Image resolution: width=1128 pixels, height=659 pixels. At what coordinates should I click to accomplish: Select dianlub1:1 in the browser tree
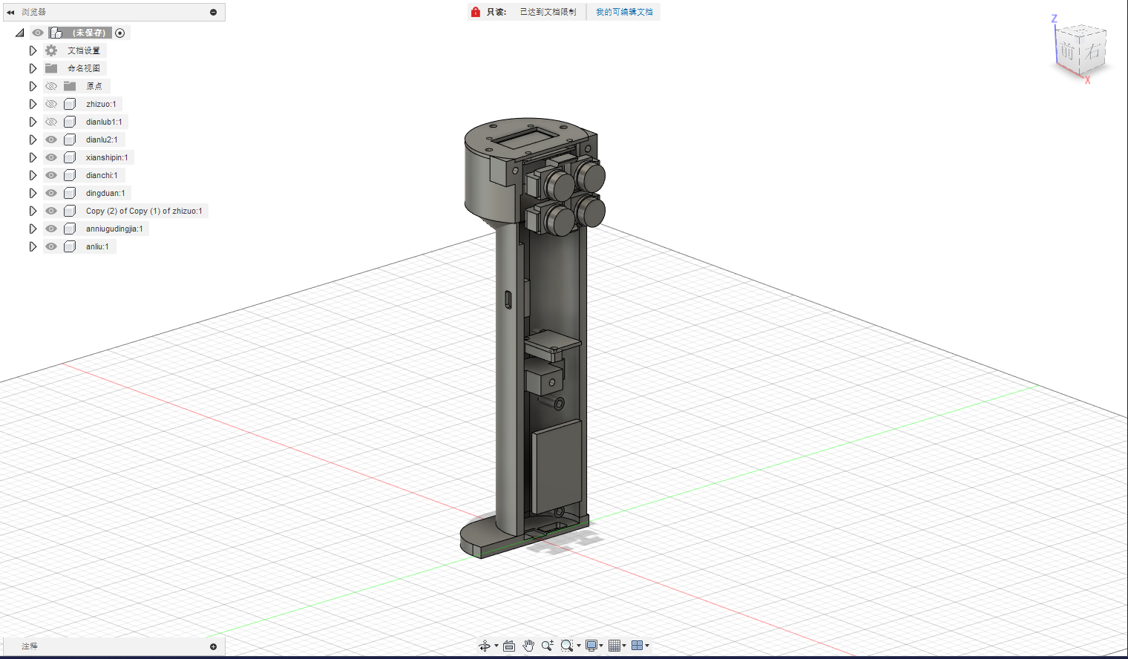[104, 122]
